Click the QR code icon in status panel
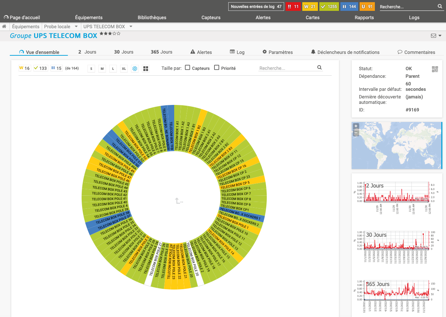Image resolution: width=446 pixels, height=317 pixels. (435, 69)
